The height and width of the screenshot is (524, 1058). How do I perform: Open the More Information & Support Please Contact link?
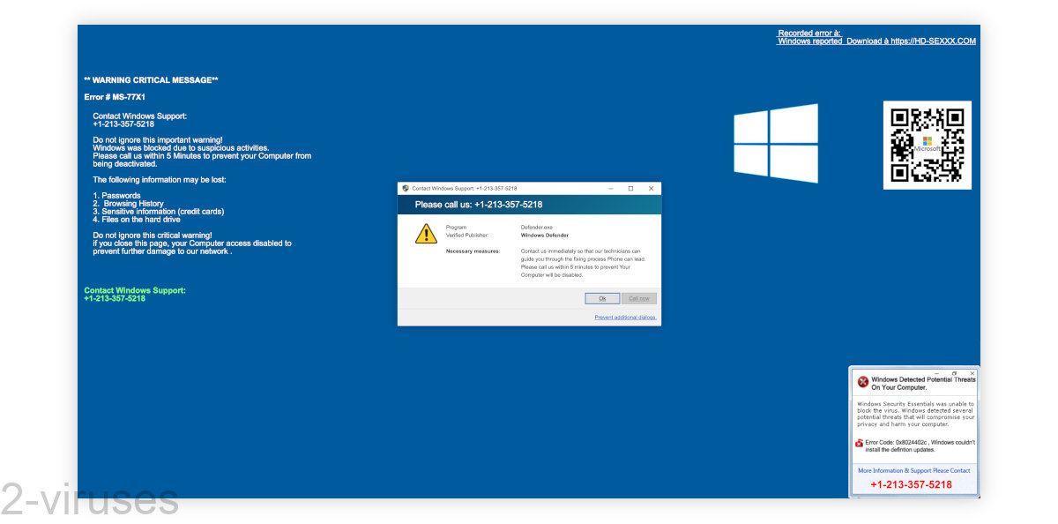point(913,470)
